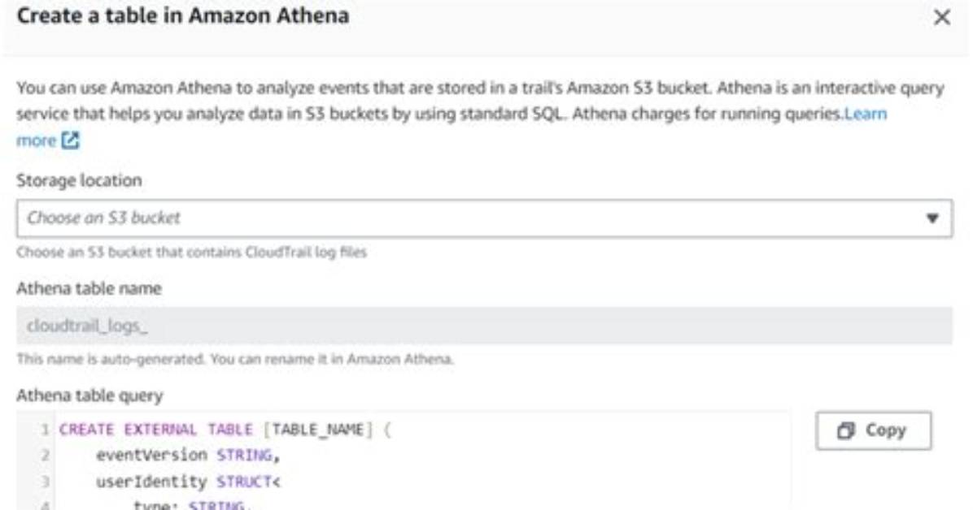Copy the Athena table query
This screenshot has width=973, height=510.
point(873,430)
